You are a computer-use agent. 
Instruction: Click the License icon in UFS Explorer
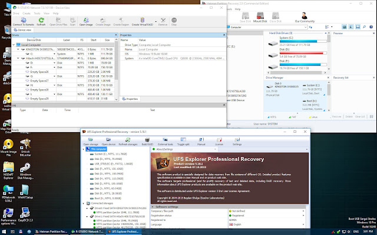click(219, 140)
